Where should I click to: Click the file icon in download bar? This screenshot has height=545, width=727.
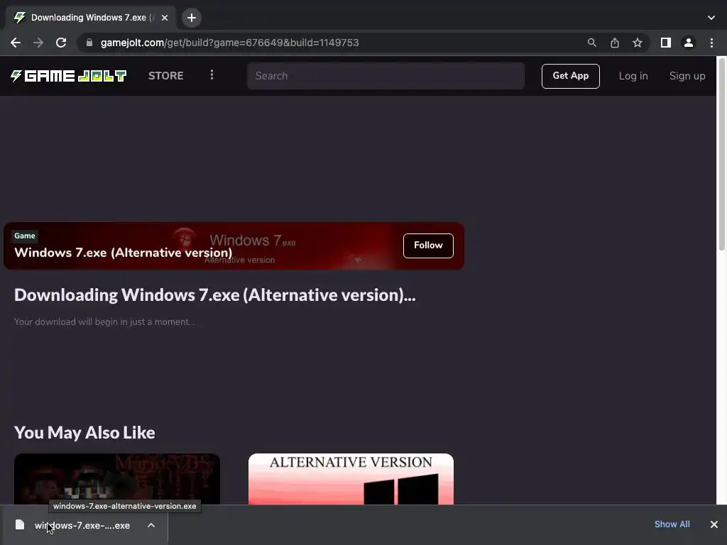pyautogui.click(x=19, y=524)
